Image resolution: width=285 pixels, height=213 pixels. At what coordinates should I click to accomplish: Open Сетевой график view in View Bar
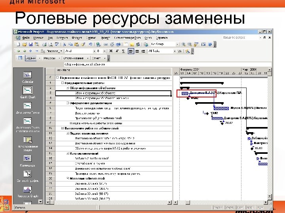[x=28, y=176]
